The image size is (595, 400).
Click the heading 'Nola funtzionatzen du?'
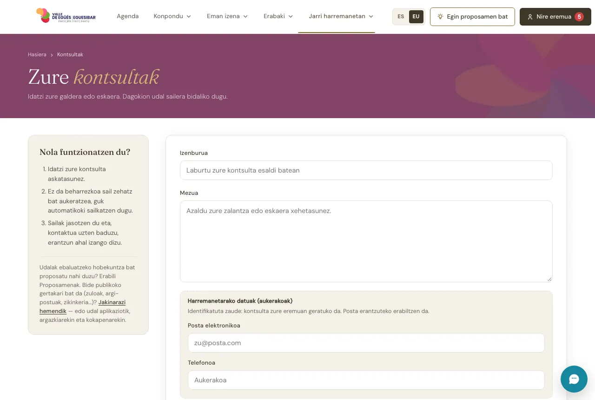[85, 152]
